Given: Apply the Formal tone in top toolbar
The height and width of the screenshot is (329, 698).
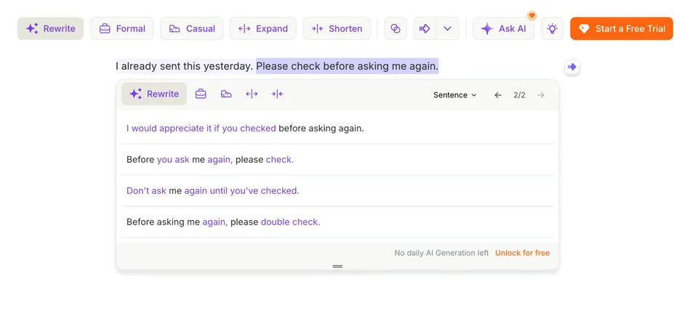Looking at the screenshot, I should (x=122, y=28).
